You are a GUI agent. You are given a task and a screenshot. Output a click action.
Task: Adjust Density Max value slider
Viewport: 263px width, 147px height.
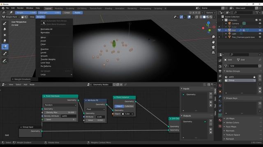point(60,113)
